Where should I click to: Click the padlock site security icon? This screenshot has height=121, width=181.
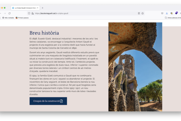tap(33, 13)
